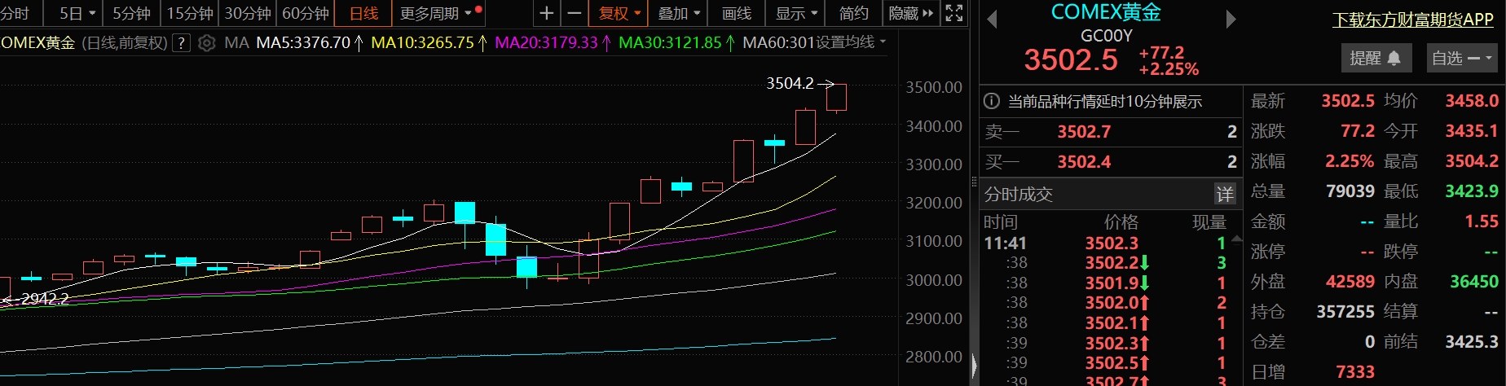Toggle the MA indicator label

click(x=236, y=43)
